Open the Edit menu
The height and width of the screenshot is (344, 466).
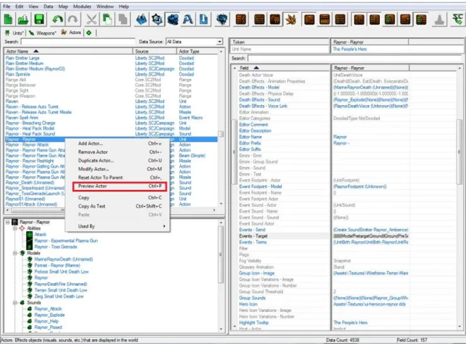point(19,6)
